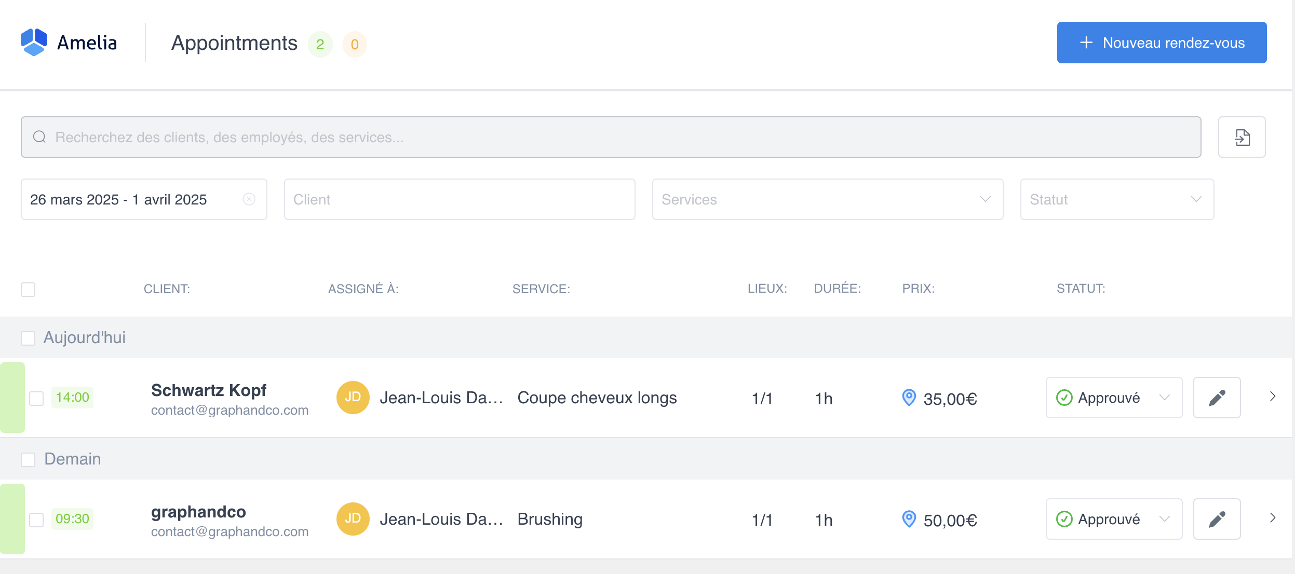Open the Statut filter dropdown
The height and width of the screenshot is (574, 1295).
tap(1116, 200)
